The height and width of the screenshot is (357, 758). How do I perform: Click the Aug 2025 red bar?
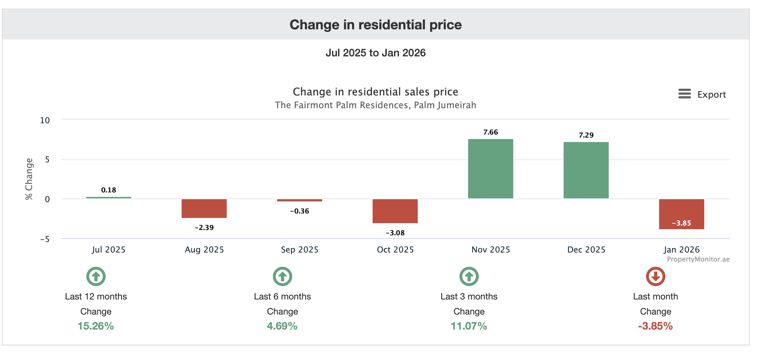click(x=204, y=208)
